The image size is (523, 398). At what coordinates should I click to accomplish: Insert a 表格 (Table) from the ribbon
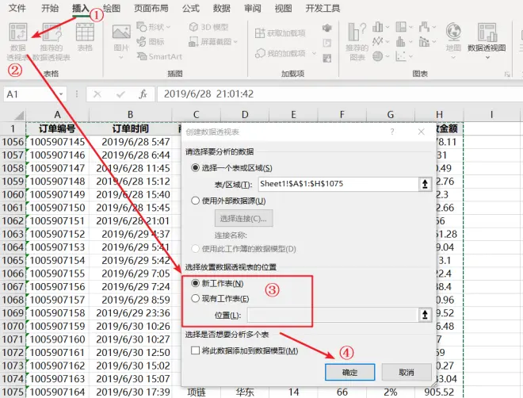85,36
